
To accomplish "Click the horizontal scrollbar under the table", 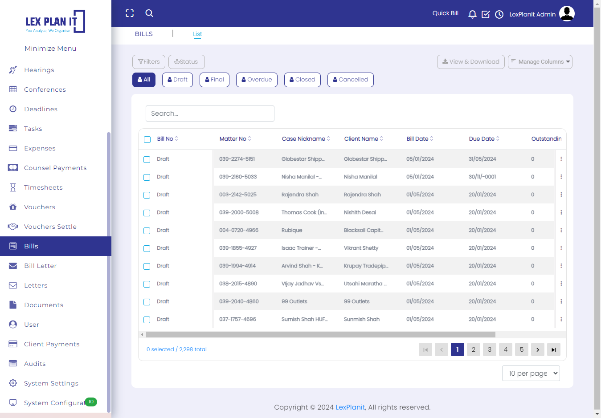I will [x=320, y=334].
